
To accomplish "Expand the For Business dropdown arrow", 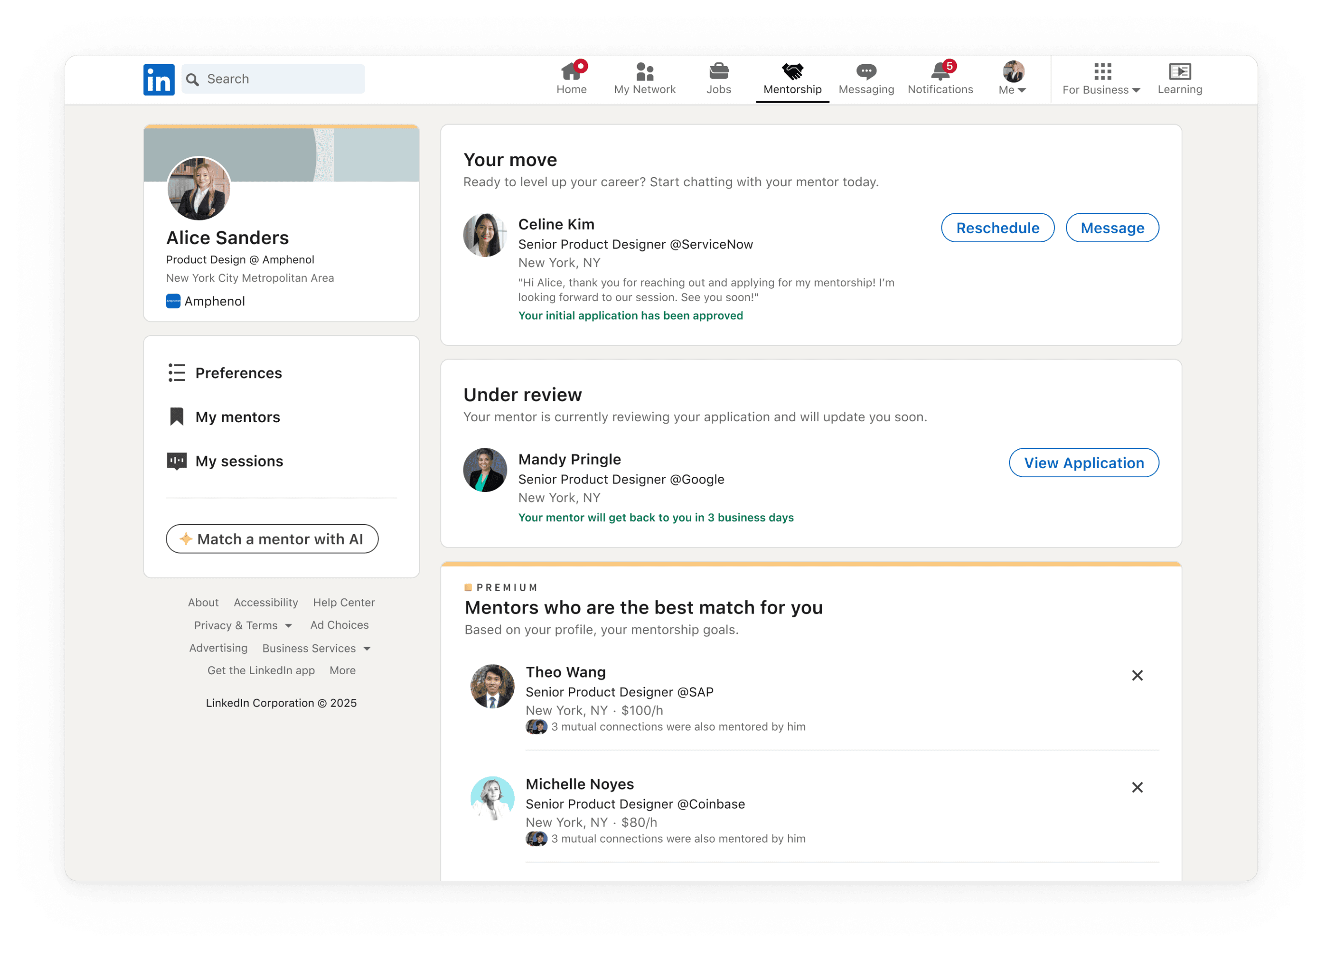I will pyautogui.click(x=1136, y=90).
